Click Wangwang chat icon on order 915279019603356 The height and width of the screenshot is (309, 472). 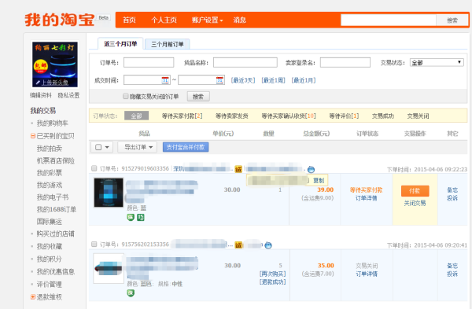[x=311, y=169]
